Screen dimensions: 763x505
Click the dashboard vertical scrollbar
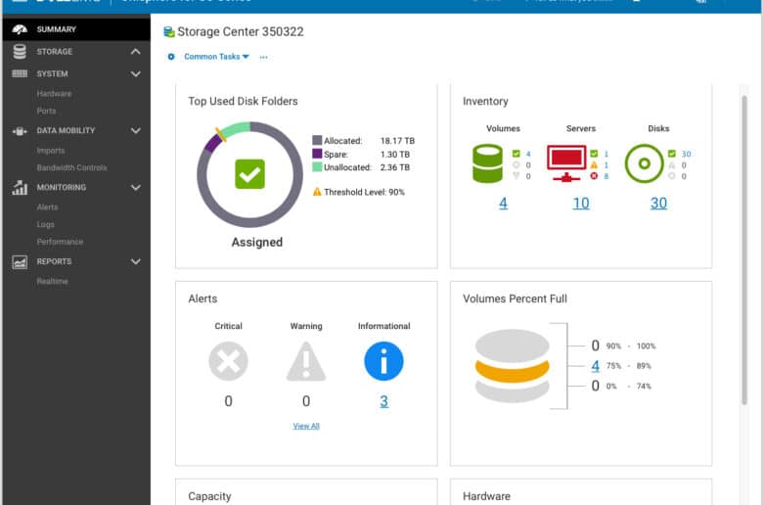click(x=744, y=251)
